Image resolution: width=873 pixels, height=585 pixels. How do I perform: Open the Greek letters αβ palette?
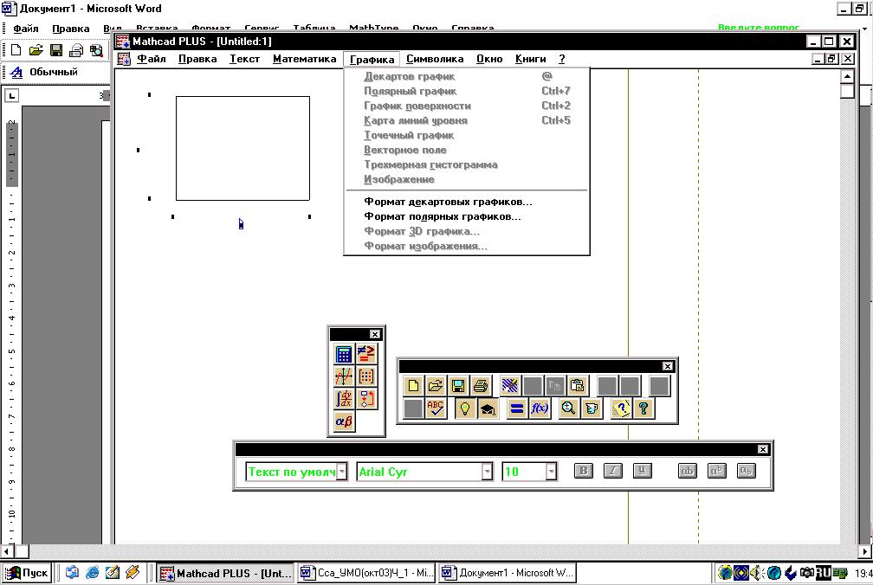tap(344, 421)
